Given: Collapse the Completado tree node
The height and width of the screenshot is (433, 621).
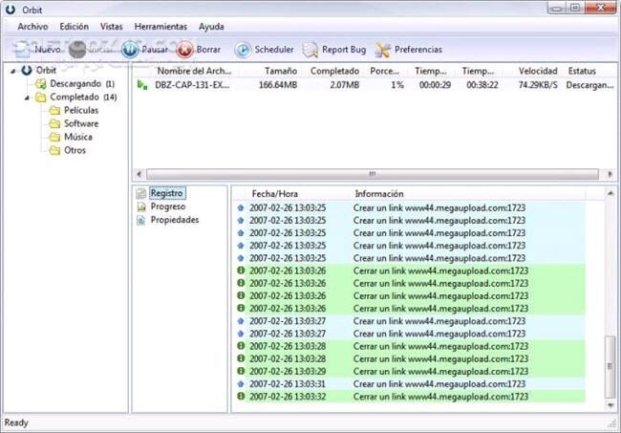Looking at the screenshot, I should coord(27,97).
